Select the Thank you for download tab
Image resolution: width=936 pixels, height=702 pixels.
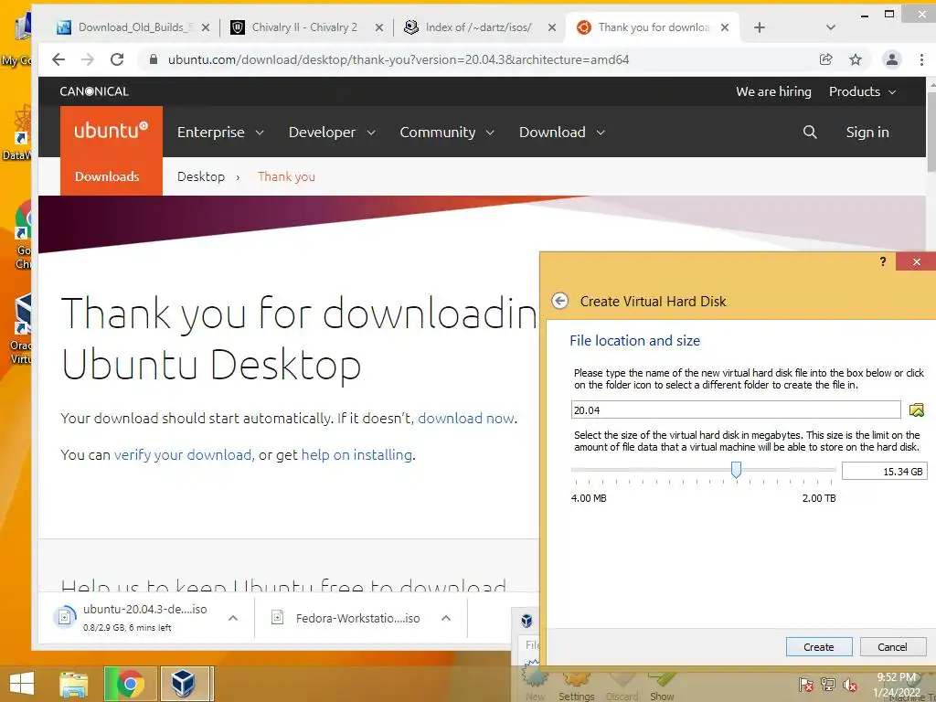654,27
